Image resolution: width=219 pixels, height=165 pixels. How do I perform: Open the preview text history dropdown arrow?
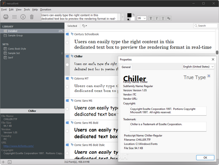[x=123, y=17]
